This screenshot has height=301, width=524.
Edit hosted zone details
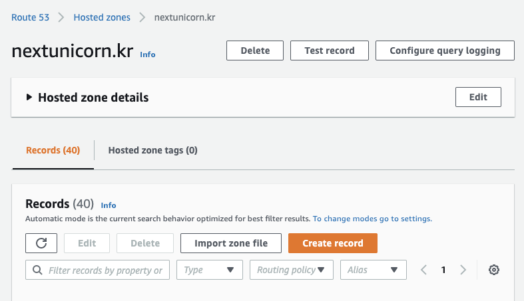pyautogui.click(x=478, y=97)
